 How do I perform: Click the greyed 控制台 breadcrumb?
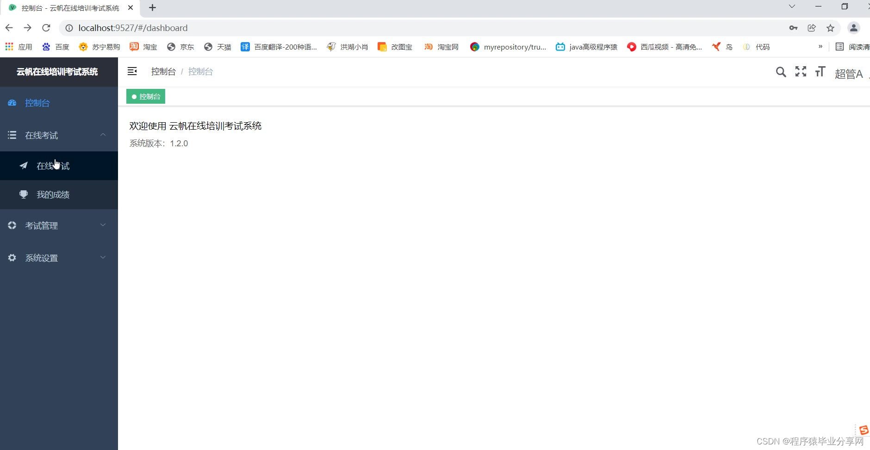click(200, 71)
